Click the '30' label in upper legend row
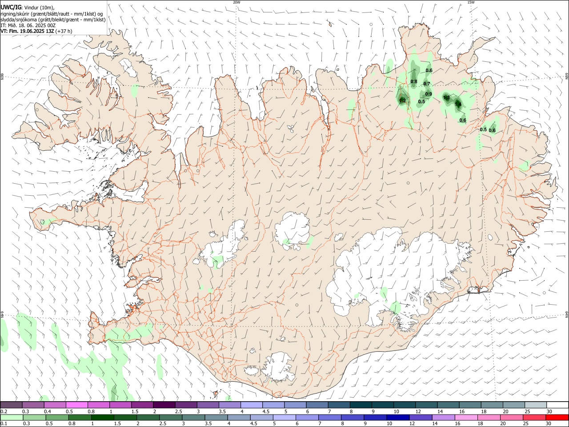569x427 pixels. click(549, 411)
